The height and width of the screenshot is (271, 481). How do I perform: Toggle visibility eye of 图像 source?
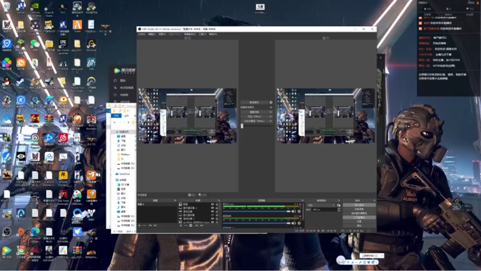click(212, 204)
